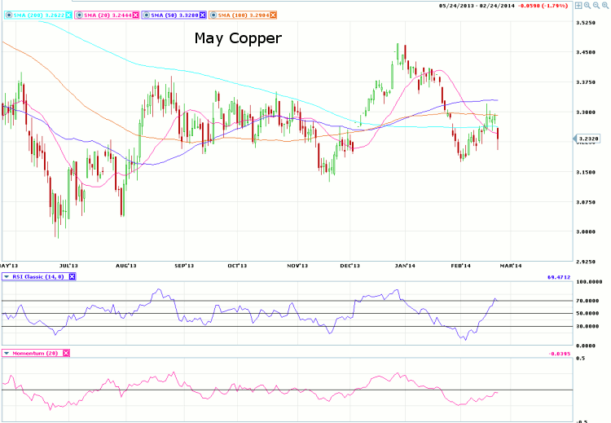Click the crosshair grid icon
This screenshot has height=423, width=611.
[577, 7]
